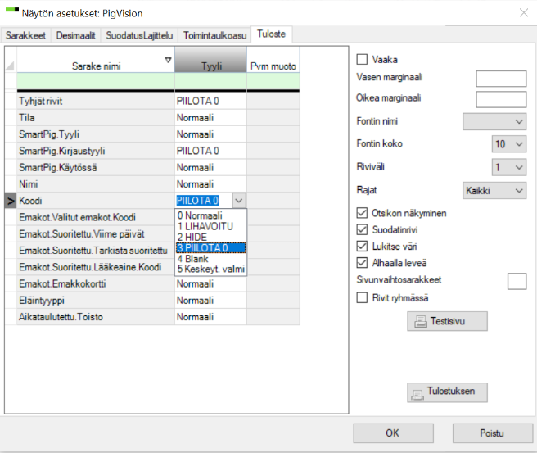Open the Toimintaulkoasu tab

[214, 35]
